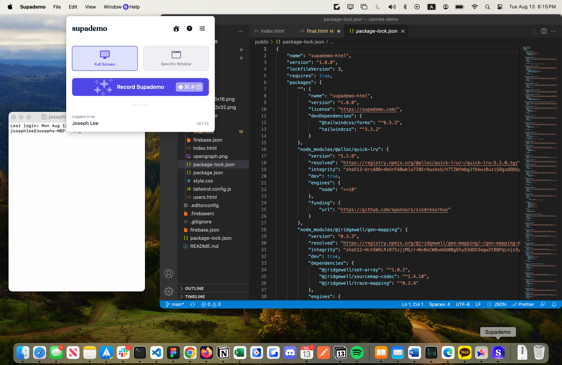562x365 pixels.
Task: Close the package-lock.json tab
Action: coord(403,31)
